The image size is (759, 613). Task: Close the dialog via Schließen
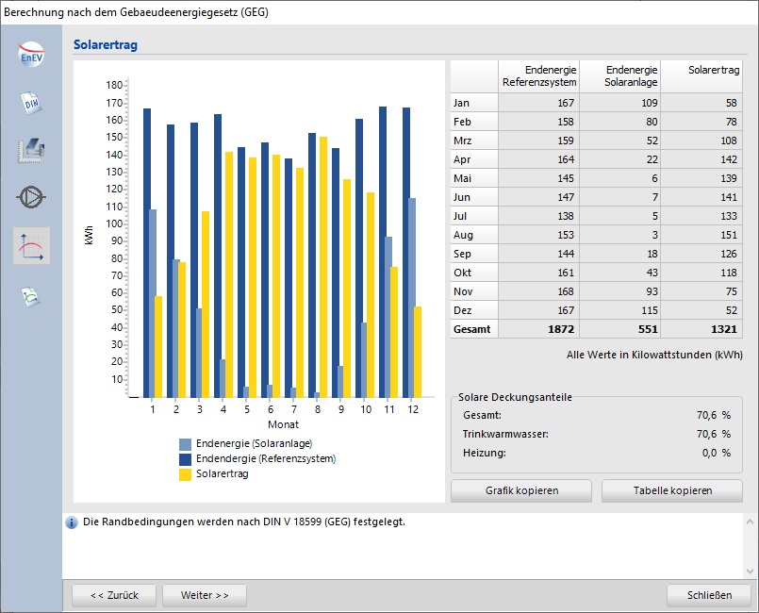pyautogui.click(x=708, y=595)
